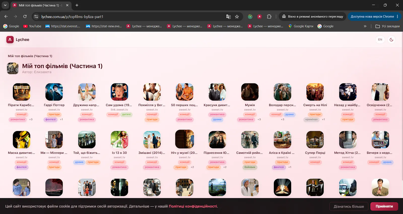403x214 pixels.
Task: Click the дитячі tag on Сам удома
Action: click(x=126, y=114)
